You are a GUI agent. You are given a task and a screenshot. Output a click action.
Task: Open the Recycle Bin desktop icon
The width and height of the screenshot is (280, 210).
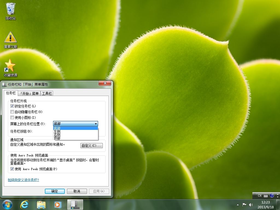click(x=11, y=11)
